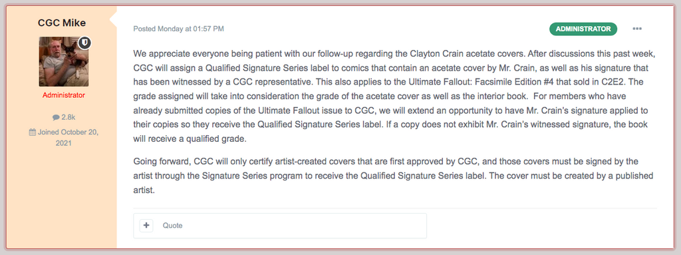Click the paragraph beginning Going forward
Image resolution: width=681 pixels, height=255 pixels.
(x=394, y=176)
